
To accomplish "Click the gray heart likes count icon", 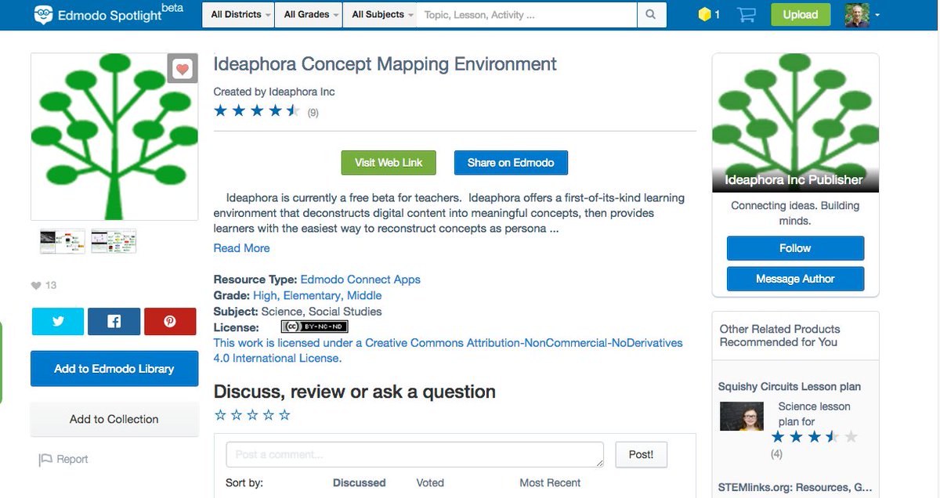I will [x=35, y=285].
